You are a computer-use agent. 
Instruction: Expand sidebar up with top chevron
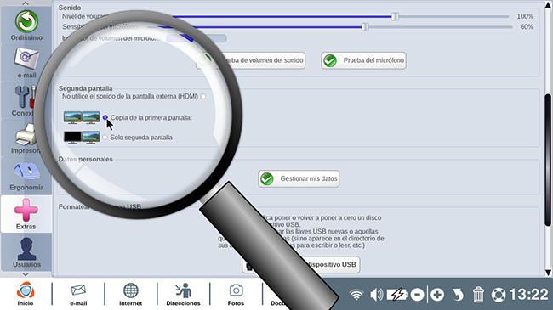(x=26, y=3)
